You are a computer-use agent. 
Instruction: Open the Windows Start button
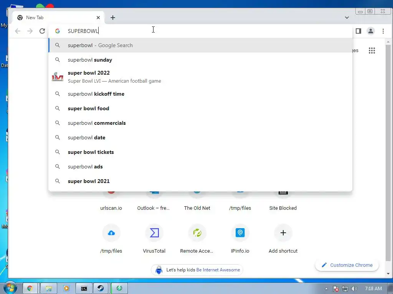click(10, 287)
